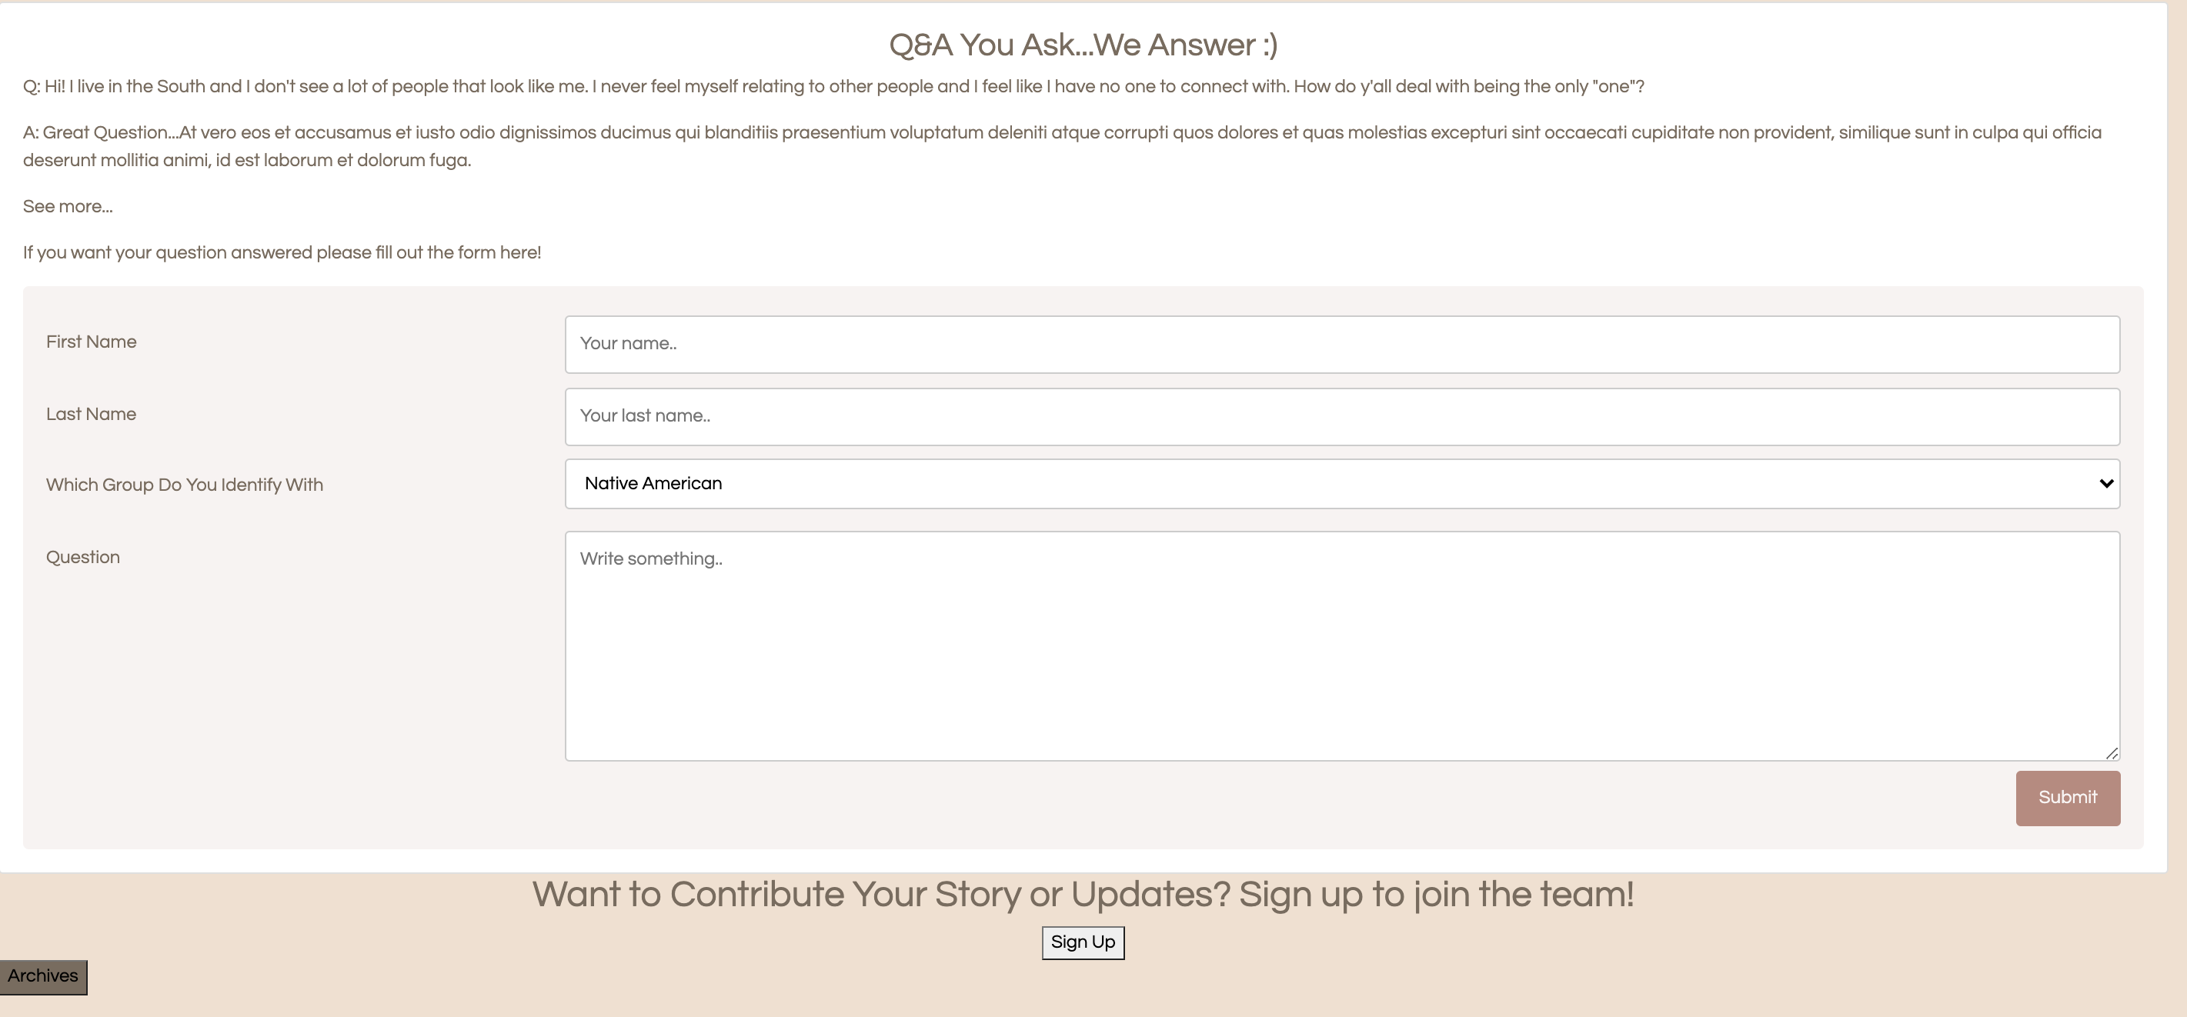Click the 'Question' field label
Image resolution: width=2187 pixels, height=1017 pixels.
pyautogui.click(x=82, y=558)
